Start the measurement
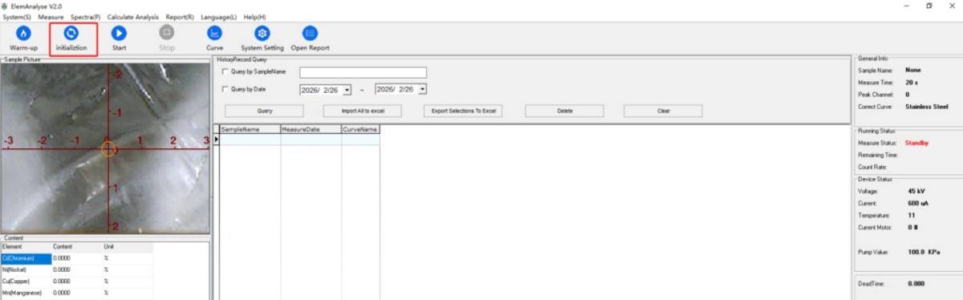 tap(119, 38)
